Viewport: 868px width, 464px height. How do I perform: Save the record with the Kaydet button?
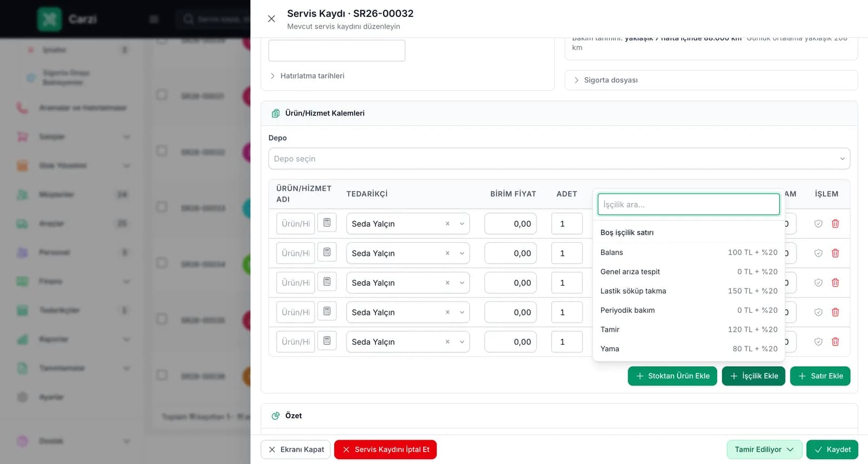[x=832, y=449]
